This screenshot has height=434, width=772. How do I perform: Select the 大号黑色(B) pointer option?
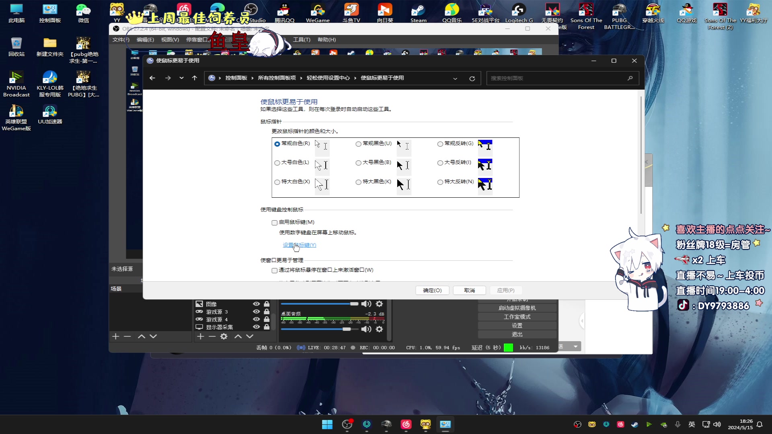[x=358, y=163]
